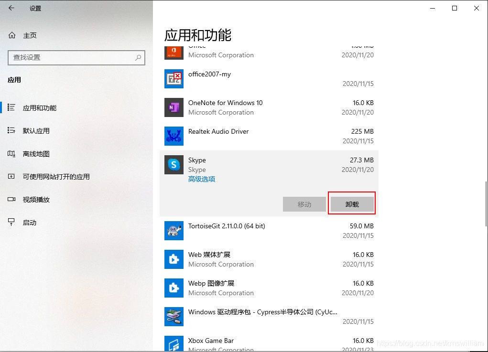
Task: Click the 卸载 uninstall button for Skype
Action: pyautogui.click(x=352, y=204)
